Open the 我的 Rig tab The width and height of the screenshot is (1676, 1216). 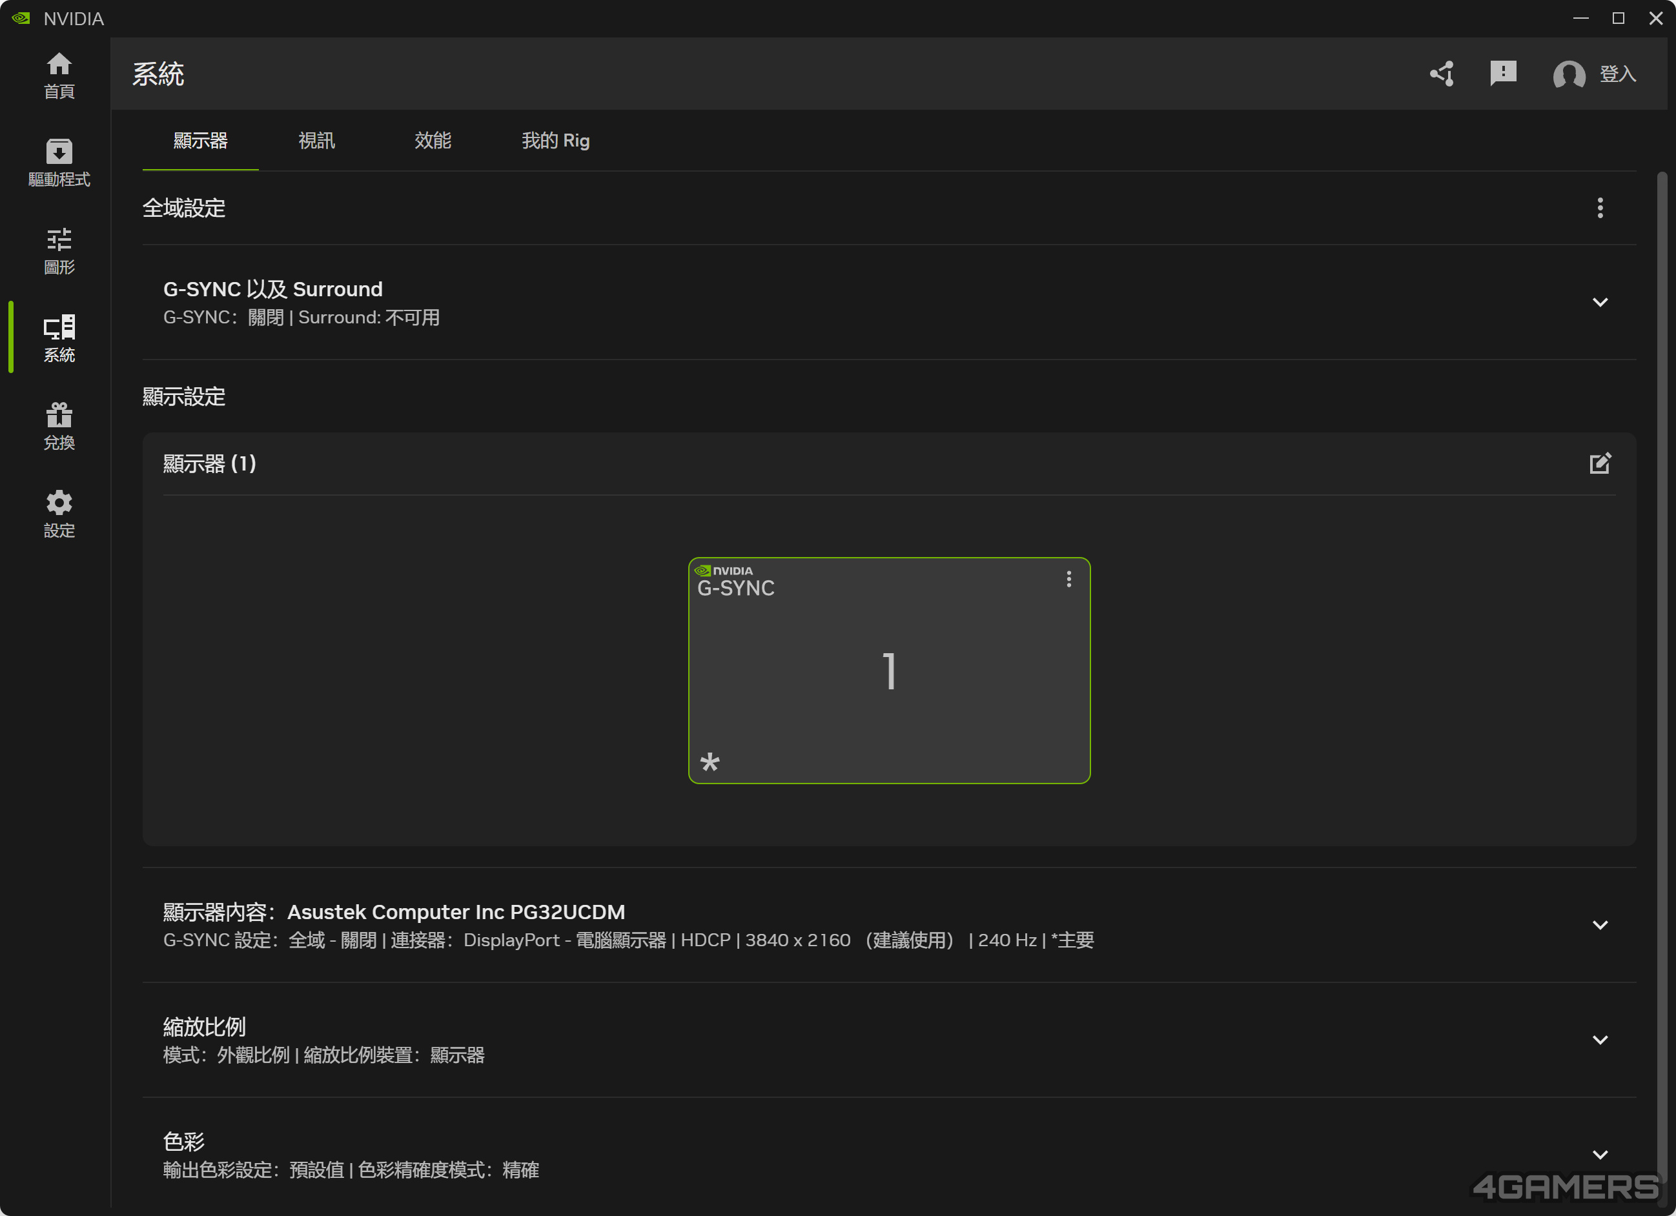556,140
